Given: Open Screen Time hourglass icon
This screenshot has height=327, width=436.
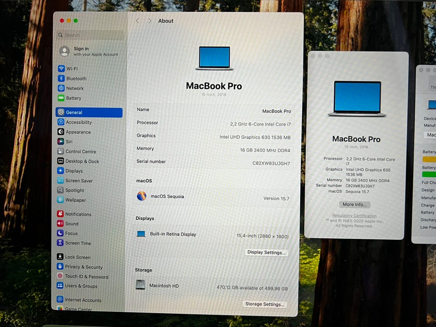Looking at the screenshot, I should coord(60,243).
